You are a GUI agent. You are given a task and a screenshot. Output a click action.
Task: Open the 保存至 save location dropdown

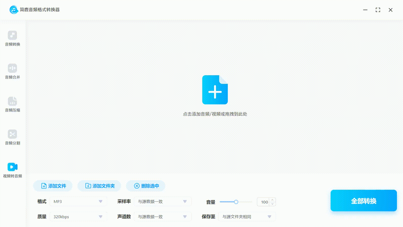click(x=247, y=217)
